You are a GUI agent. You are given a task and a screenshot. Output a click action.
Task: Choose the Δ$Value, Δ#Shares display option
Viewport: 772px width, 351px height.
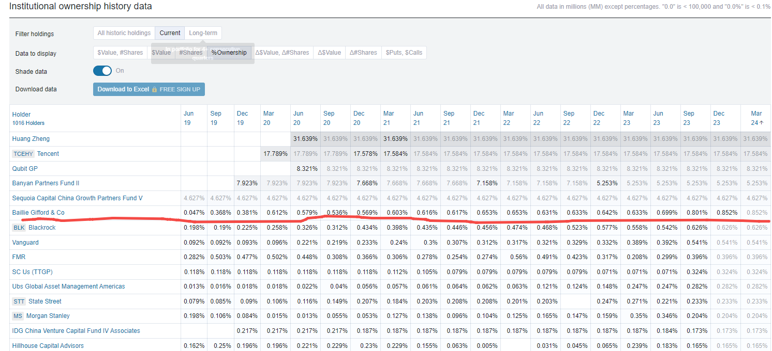click(282, 53)
